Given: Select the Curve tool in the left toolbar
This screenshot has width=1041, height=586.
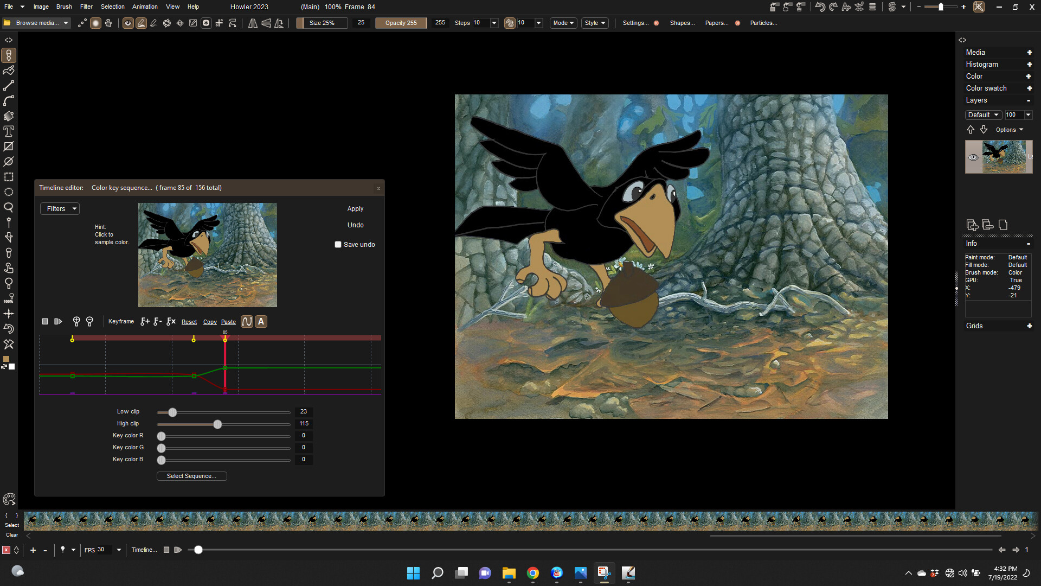Looking at the screenshot, I should pyautogui.click(x=8, y=101).
